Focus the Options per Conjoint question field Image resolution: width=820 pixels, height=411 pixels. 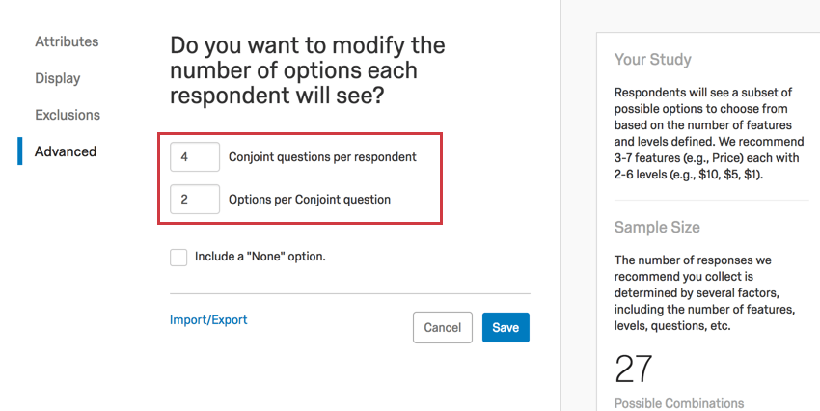pos(195,200)
